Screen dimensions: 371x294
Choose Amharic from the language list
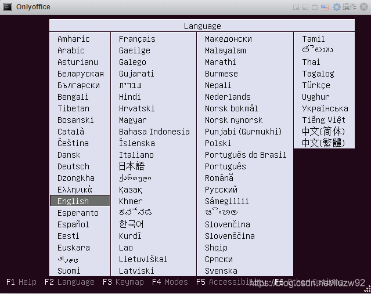click(x=74, y=39)
